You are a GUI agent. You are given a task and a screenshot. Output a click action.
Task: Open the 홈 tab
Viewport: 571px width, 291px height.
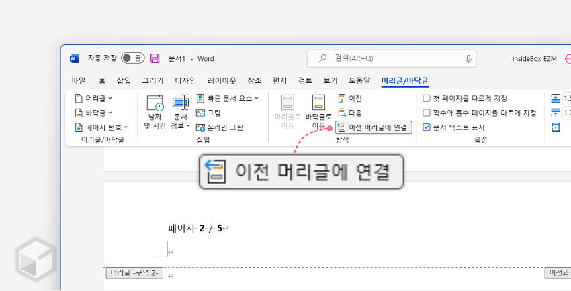102,80
